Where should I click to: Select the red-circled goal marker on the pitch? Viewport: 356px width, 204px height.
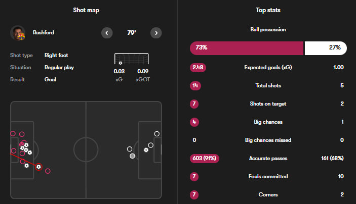click(x=39, y=166)
